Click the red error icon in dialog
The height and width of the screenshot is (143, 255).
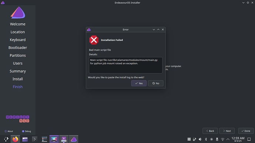point(94,40)
